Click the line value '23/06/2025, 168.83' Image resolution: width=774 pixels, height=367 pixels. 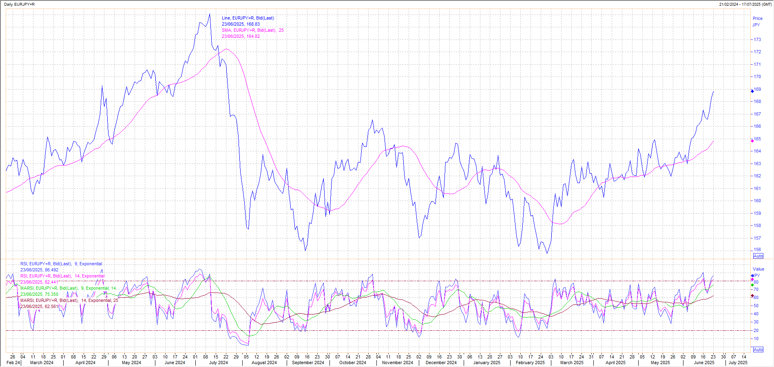241,24
